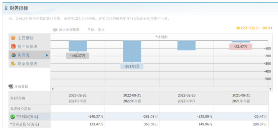Image resolution: width=278 pixels, height=130 pixels.
Task: Open the 主要指标 tab
Action: coord(30,38)
